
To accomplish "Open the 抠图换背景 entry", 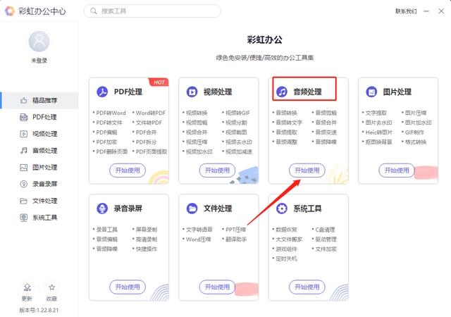I will pyautogui.click(x=379, y=142).
